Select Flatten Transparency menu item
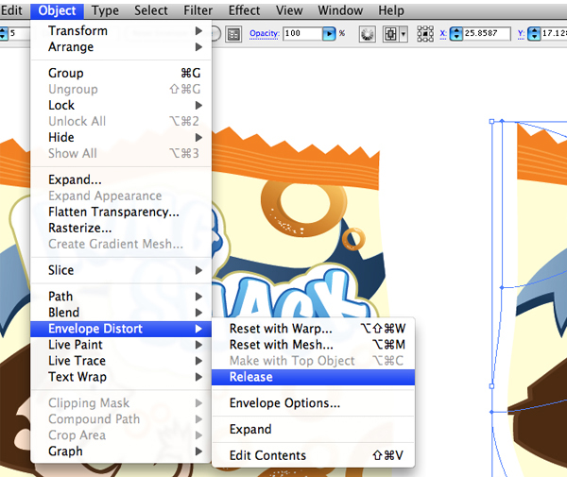567x477 pixels. coord(113,212)
